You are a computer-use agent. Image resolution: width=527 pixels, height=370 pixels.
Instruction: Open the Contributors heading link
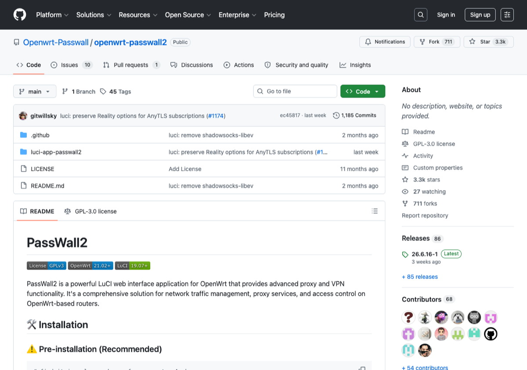click(428, 299)
